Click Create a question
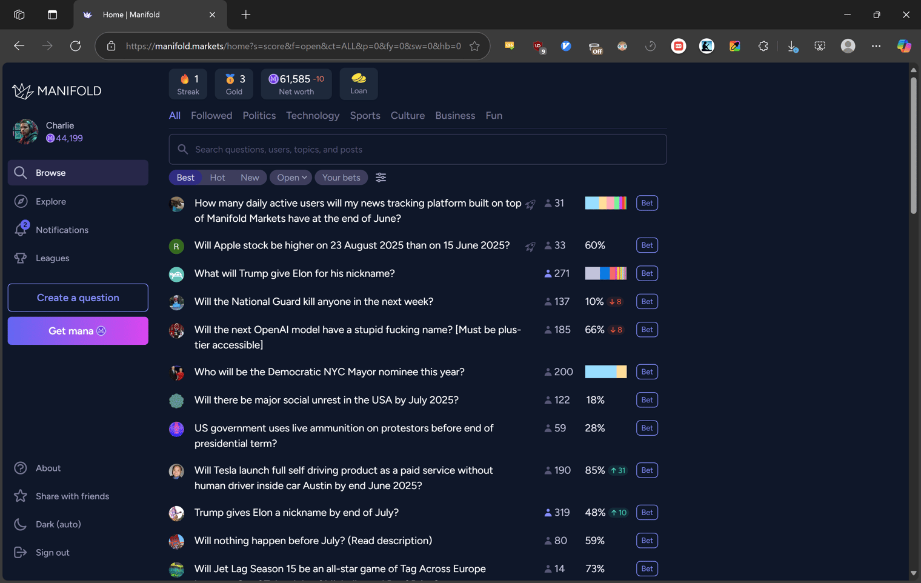 click(78, 298)
